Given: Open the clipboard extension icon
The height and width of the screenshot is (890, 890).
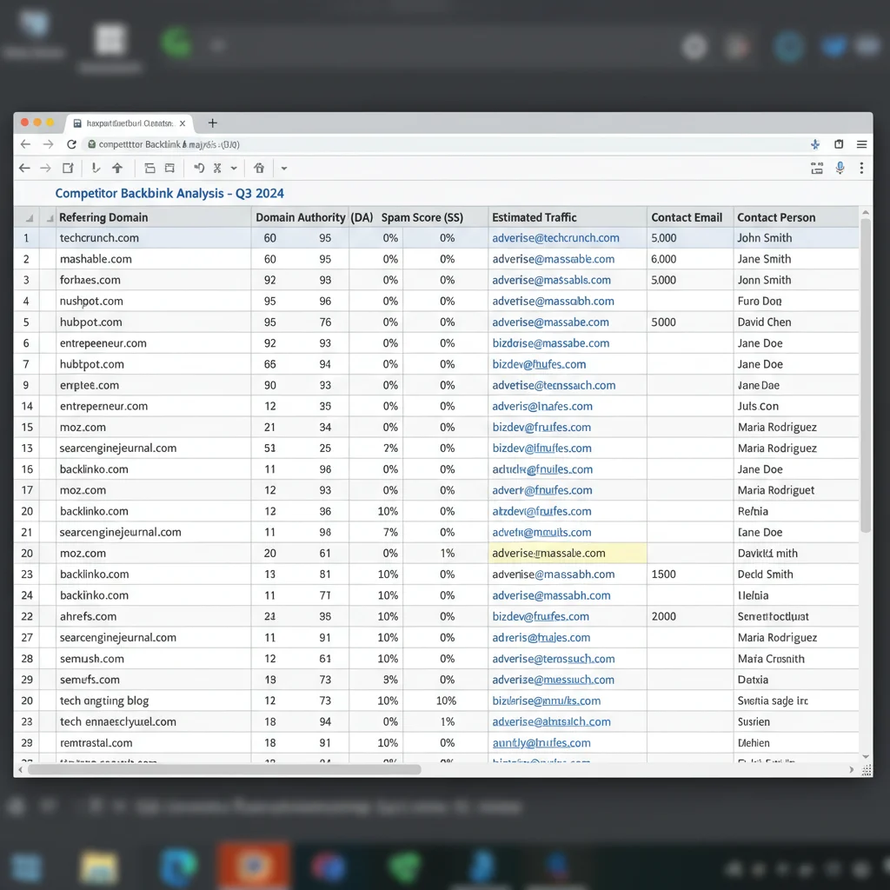Looking at the screenshot, I should pyautogui.click(x=839, y=144).
